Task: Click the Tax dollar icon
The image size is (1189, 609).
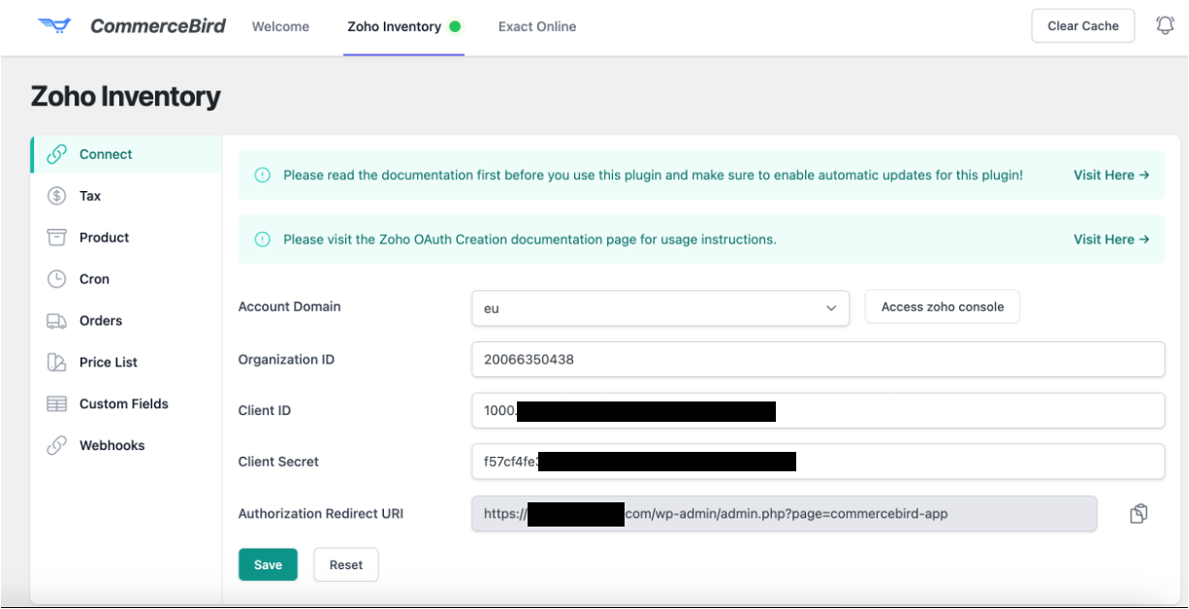Action: click(57, 196)
